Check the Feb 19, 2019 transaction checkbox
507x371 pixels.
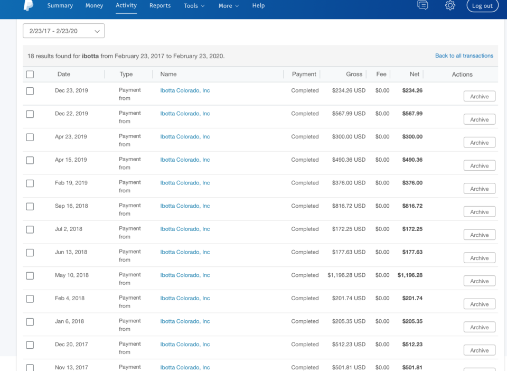(30, 183)
